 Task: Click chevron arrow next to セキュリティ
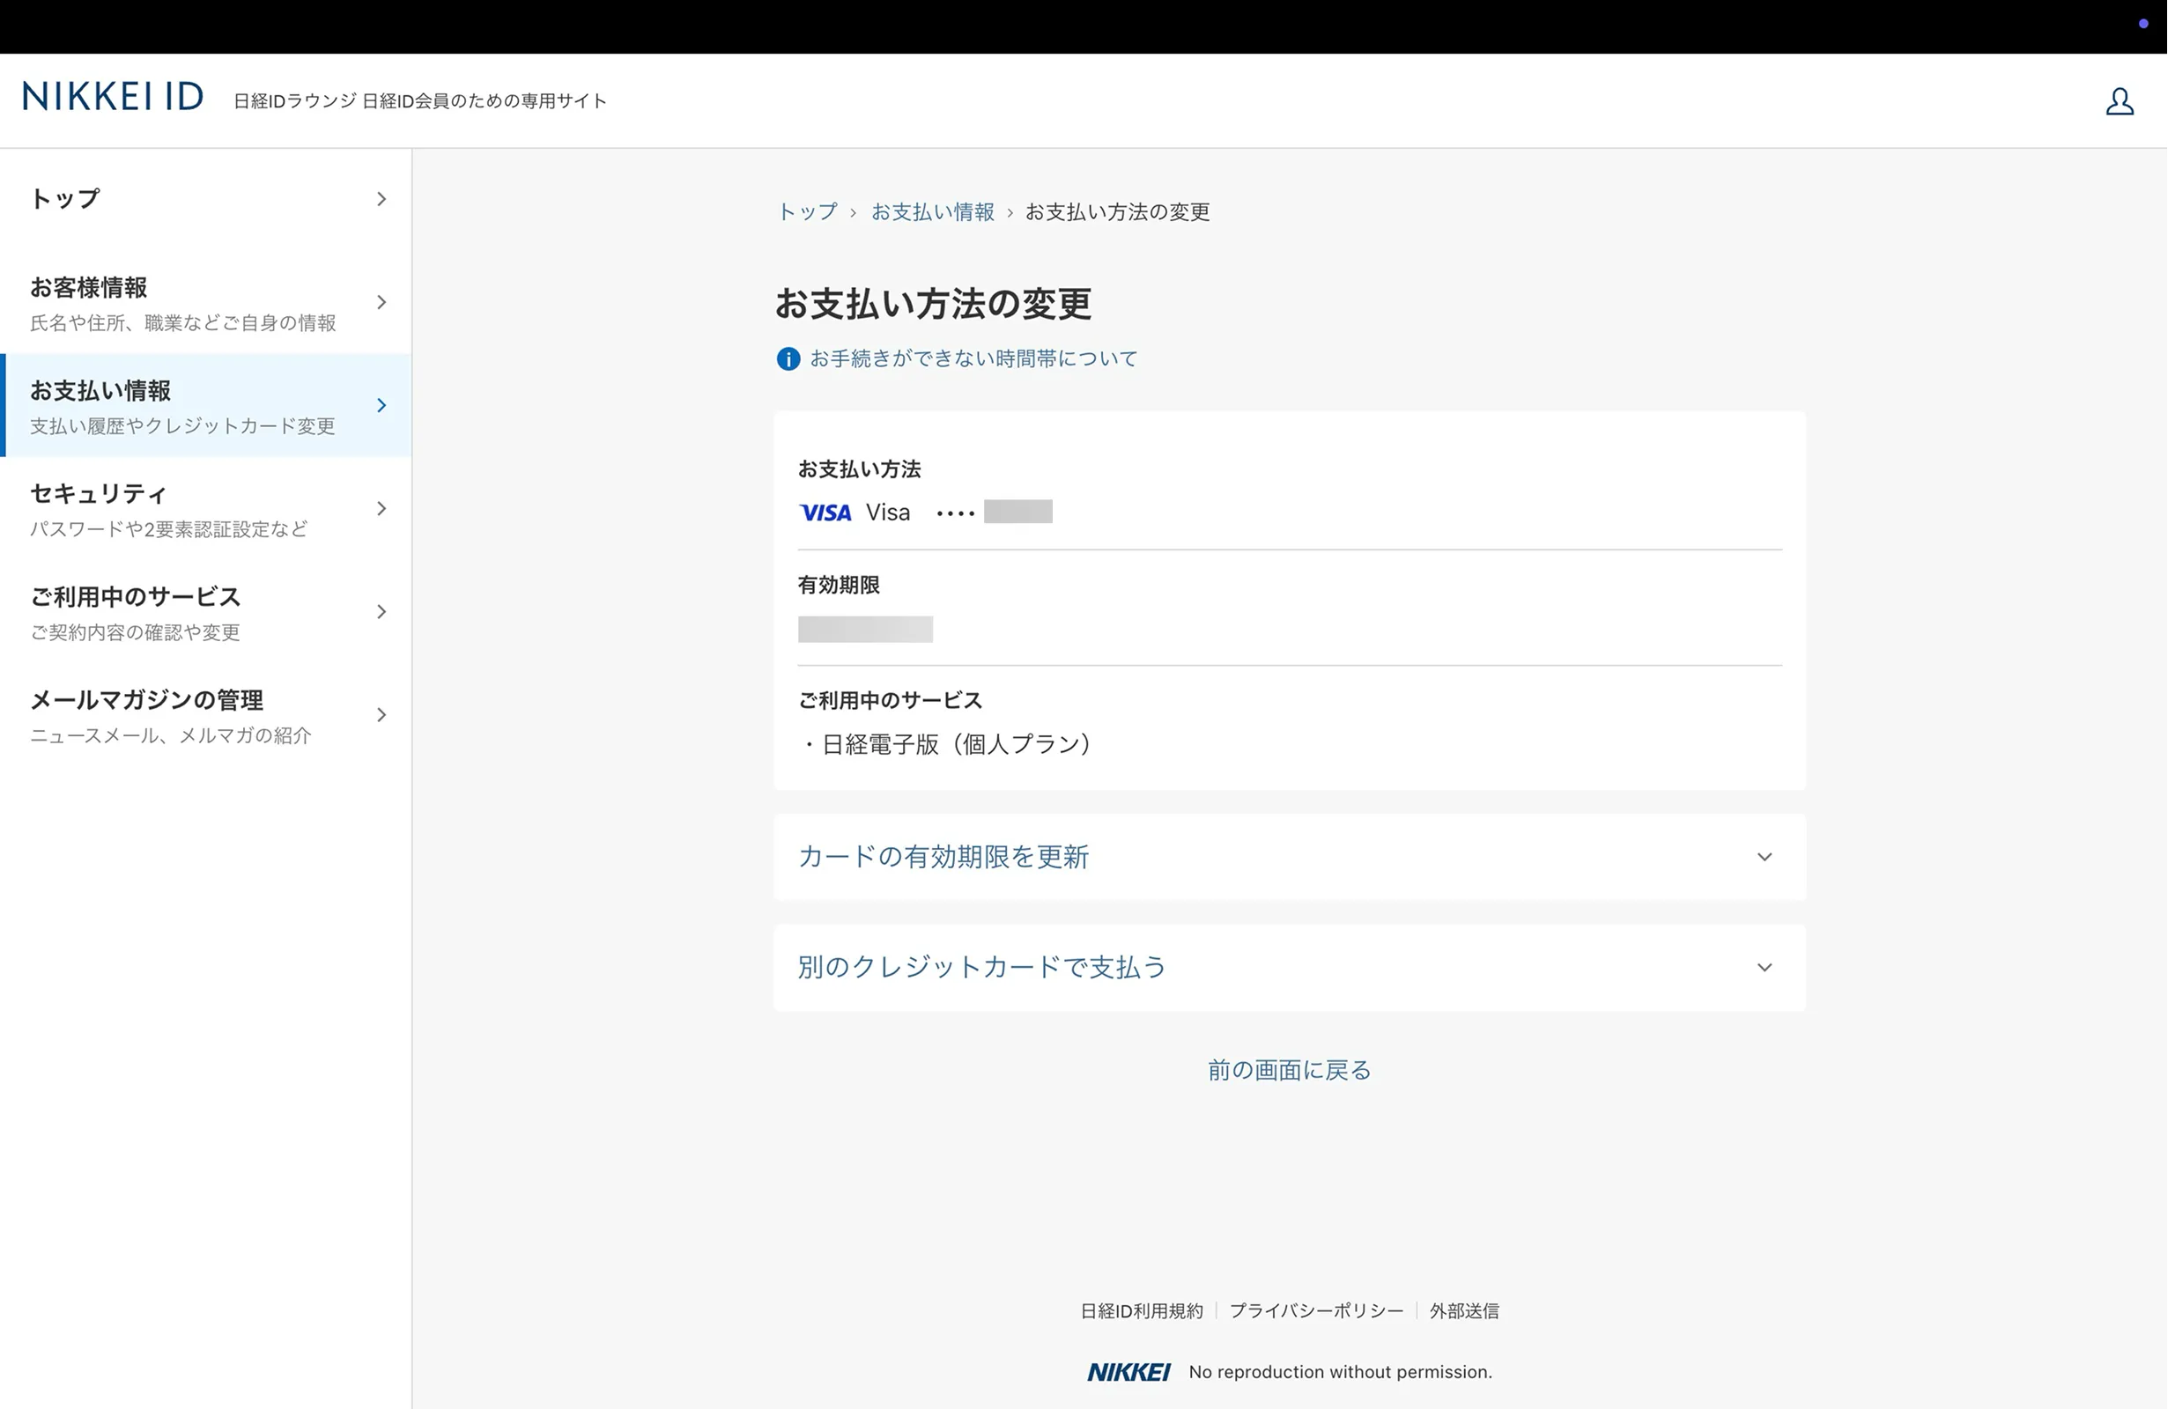point(381,508)
